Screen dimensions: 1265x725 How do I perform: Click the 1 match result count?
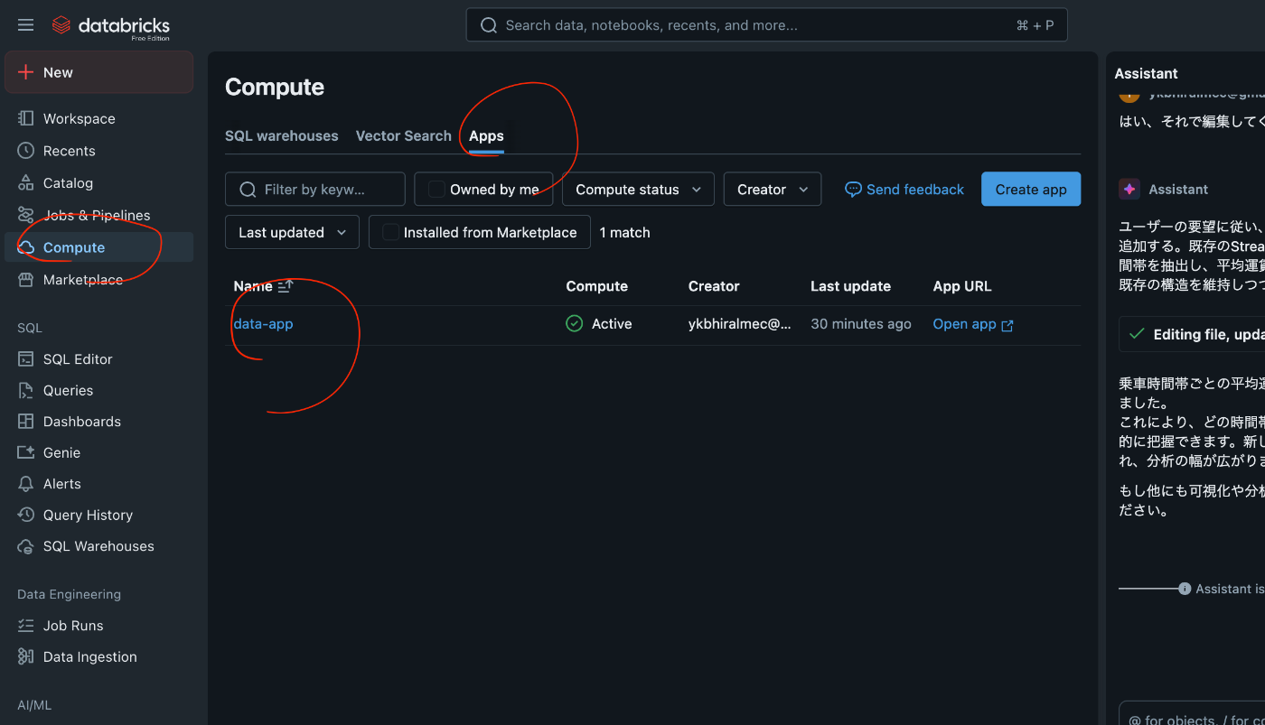625,232
